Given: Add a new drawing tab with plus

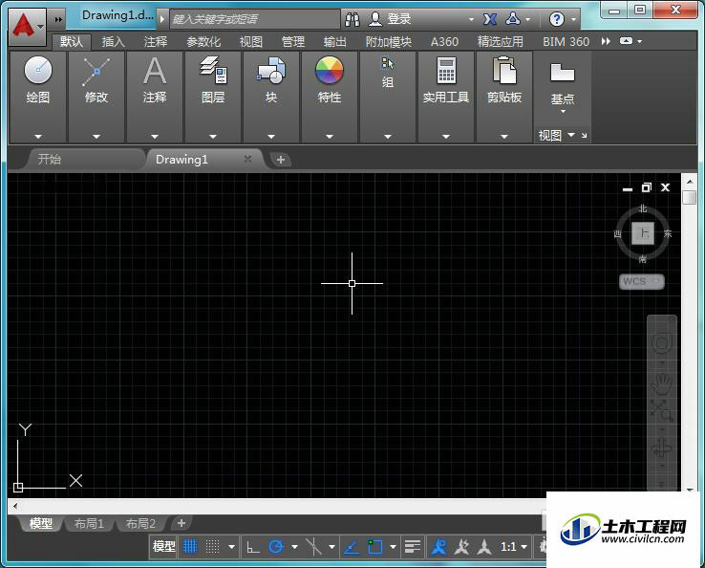Looking at the screenshot, I should coord(281,160).
